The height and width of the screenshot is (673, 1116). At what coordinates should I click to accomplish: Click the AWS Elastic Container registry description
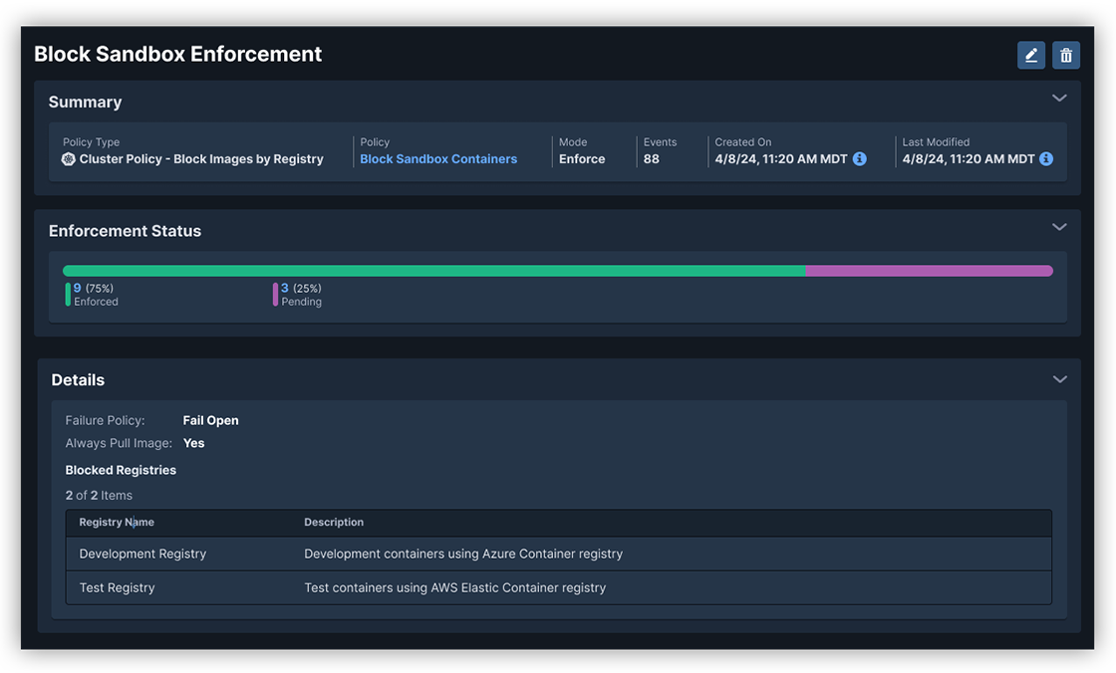[x=454, y=587]
